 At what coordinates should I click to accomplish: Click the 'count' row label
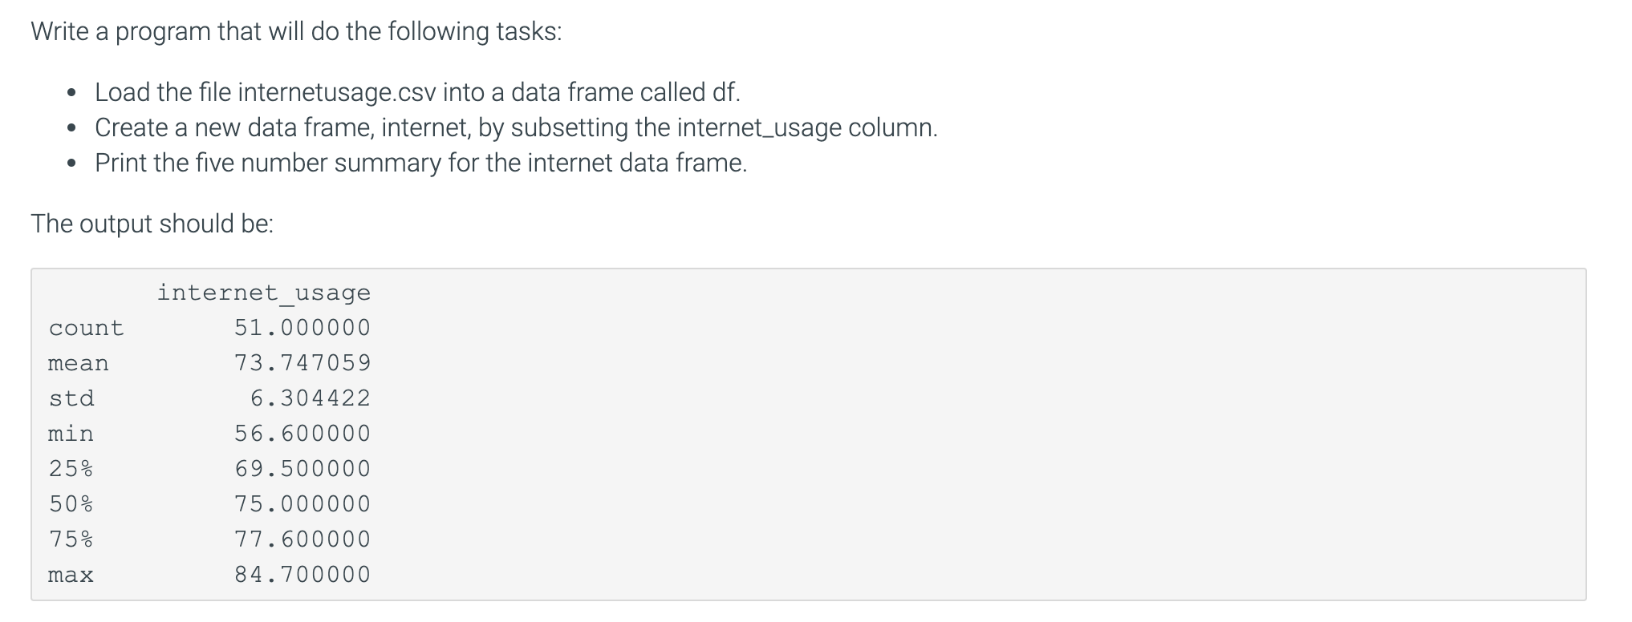click(x=87, y=328)
